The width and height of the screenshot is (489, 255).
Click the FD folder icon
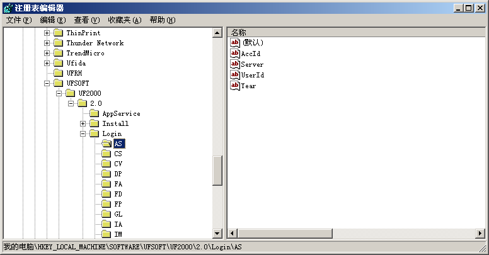coord(106,194)
